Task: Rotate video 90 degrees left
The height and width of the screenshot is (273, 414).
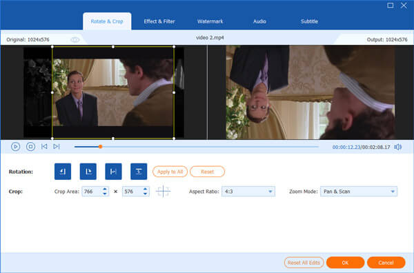Action: [x=63, y=172]
